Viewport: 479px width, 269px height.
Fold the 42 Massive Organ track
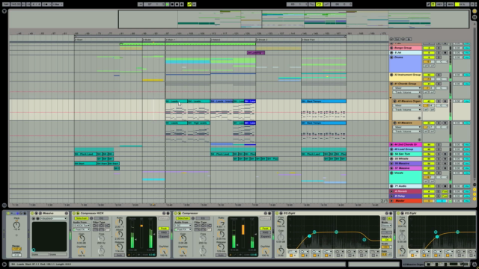(x=394, y=102)
